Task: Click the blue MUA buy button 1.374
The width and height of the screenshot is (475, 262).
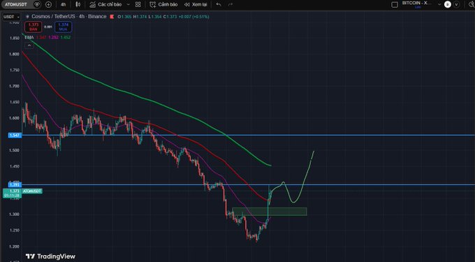Action: pos(64,27)
